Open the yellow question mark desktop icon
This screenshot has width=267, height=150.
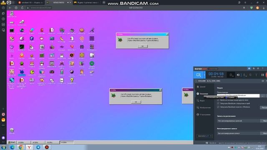coord(72,80)
